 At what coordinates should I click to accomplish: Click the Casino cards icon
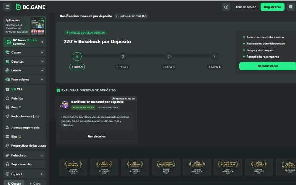pos(7,52)
